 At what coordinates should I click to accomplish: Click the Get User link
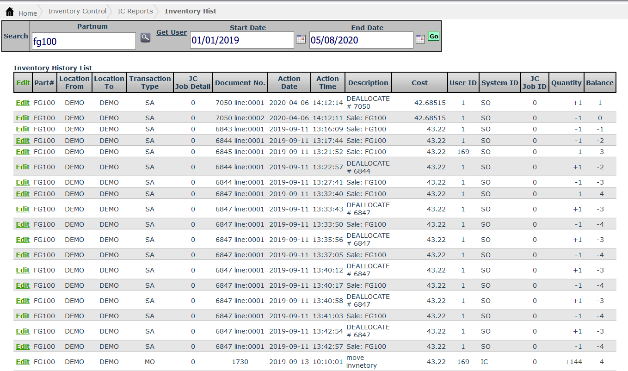click(x=172, y=32)
